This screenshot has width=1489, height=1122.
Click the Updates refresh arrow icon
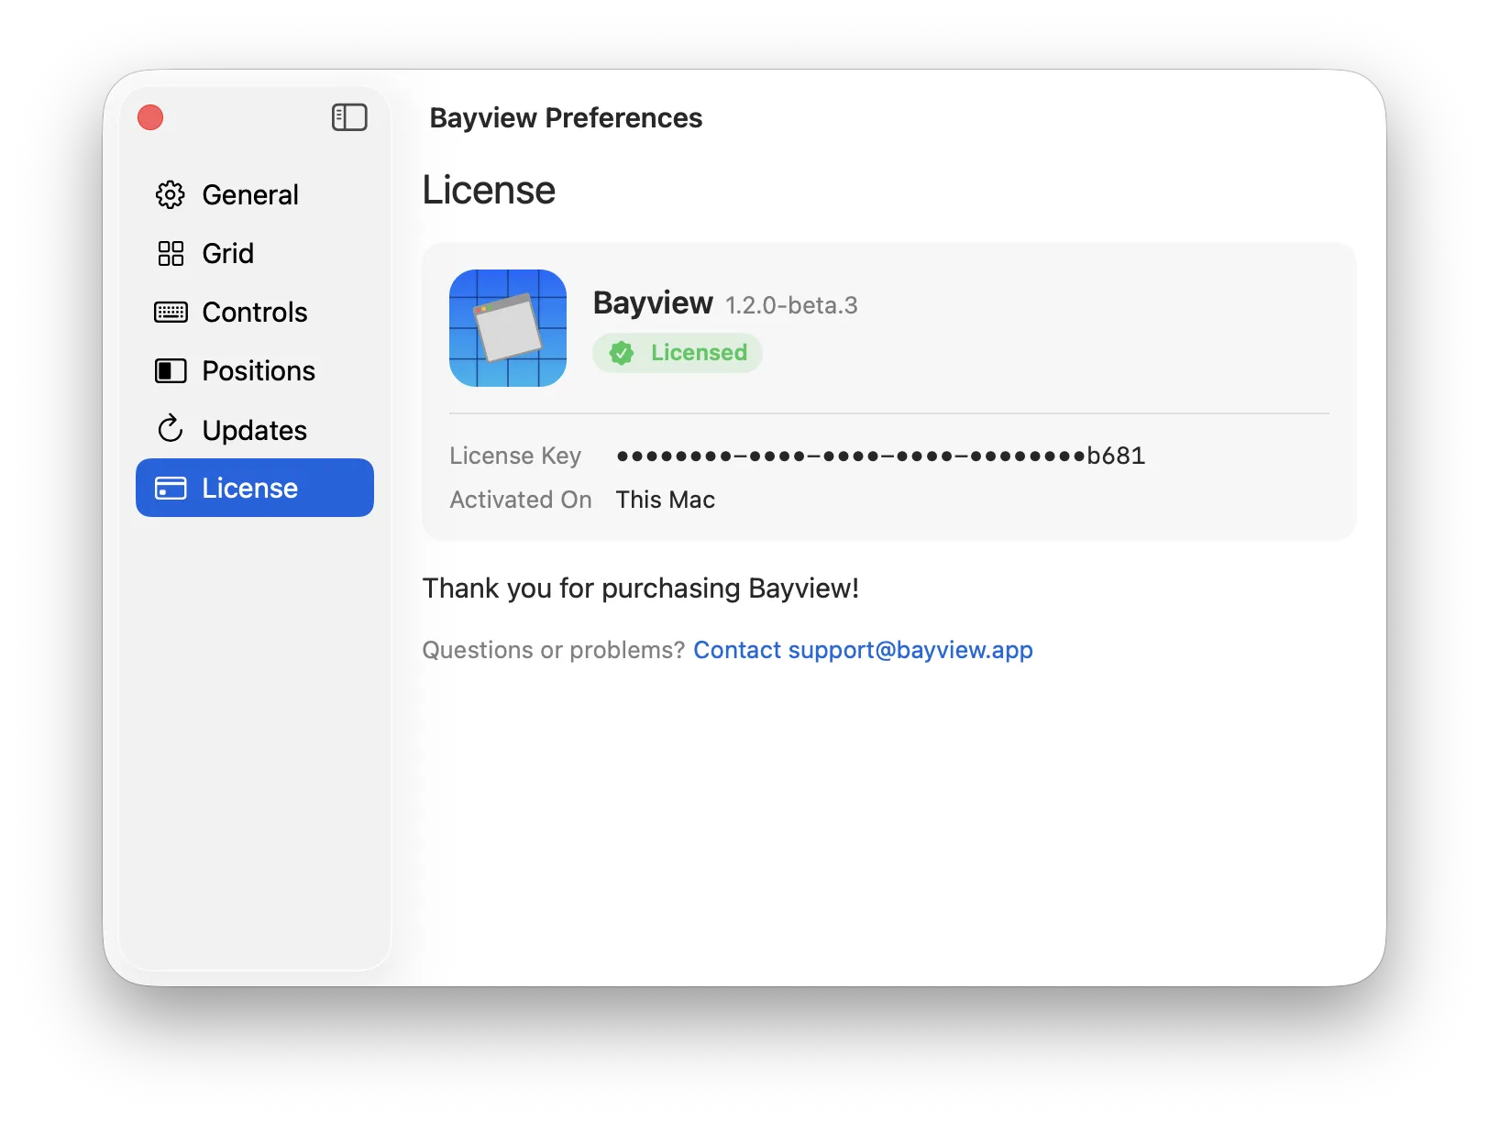tap(171, 429)
